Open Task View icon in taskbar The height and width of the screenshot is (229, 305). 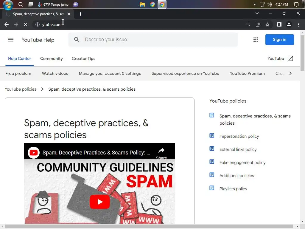[x=30, y=4]
